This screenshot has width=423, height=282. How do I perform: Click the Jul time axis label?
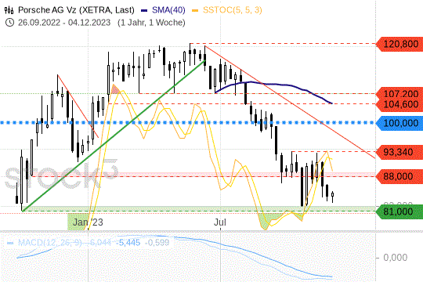[x=220, y=222]
